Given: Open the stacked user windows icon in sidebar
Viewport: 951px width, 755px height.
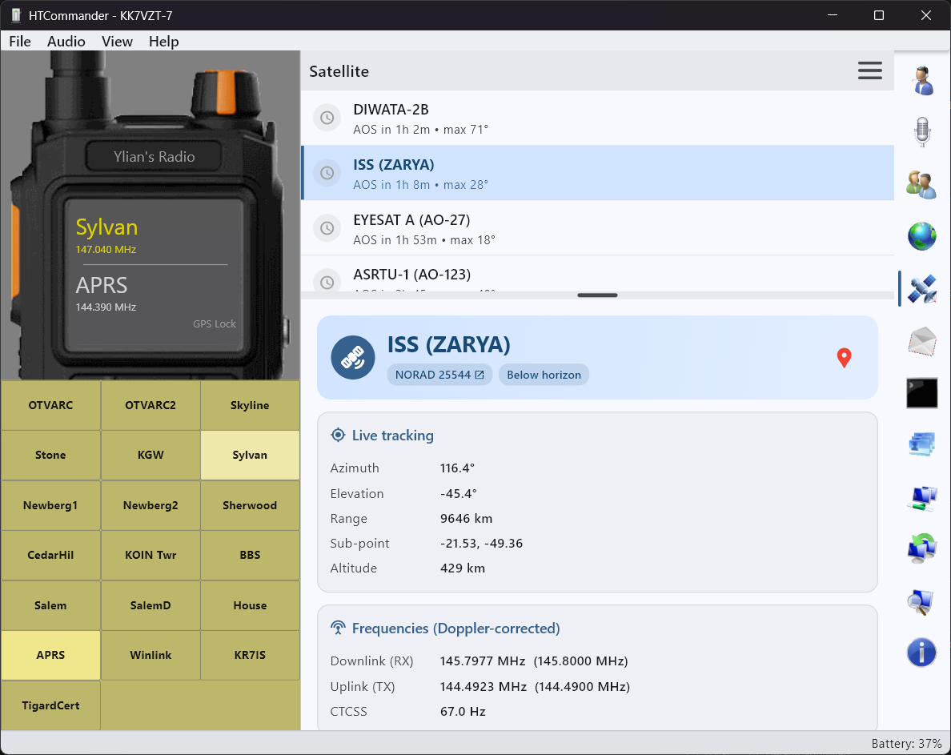Looking at the screenshot, I should [x=922, y=444].
